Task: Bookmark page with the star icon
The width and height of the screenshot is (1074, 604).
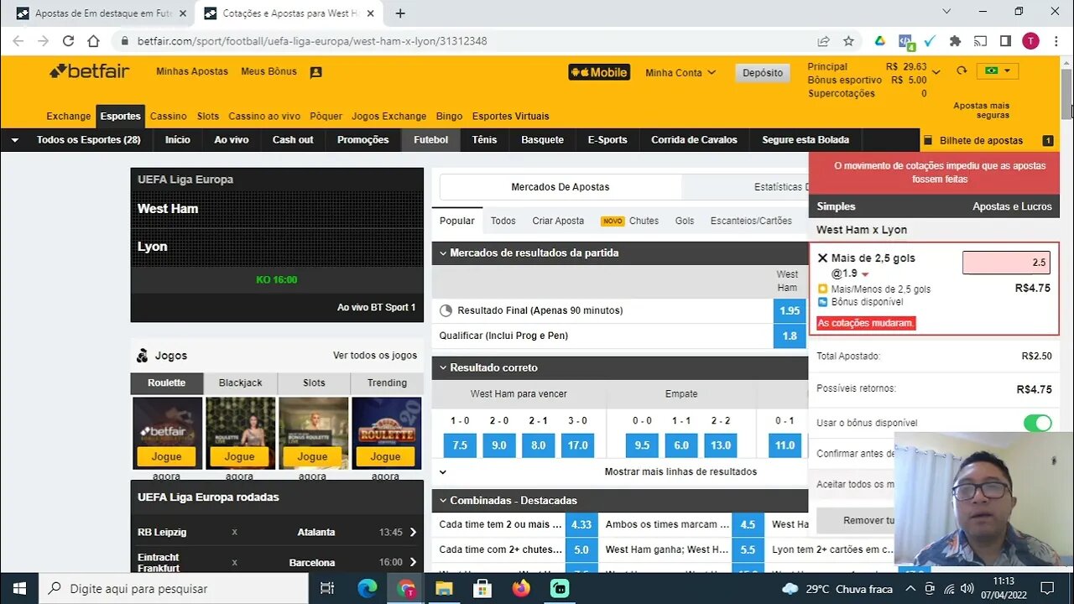Action: pos(848,40)
